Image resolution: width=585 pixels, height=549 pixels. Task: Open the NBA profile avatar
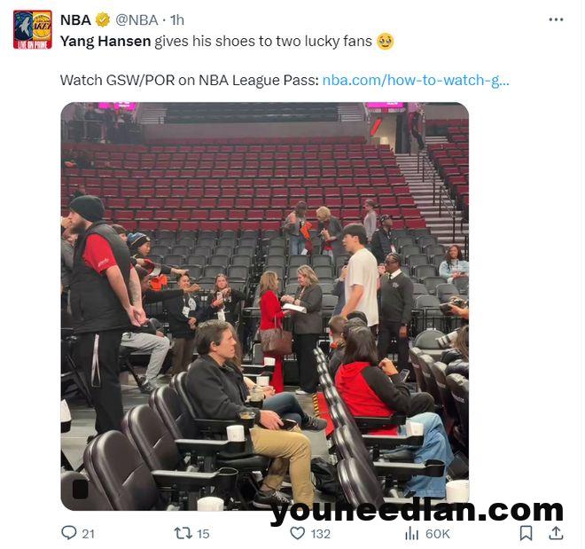(x=33, y=30)
